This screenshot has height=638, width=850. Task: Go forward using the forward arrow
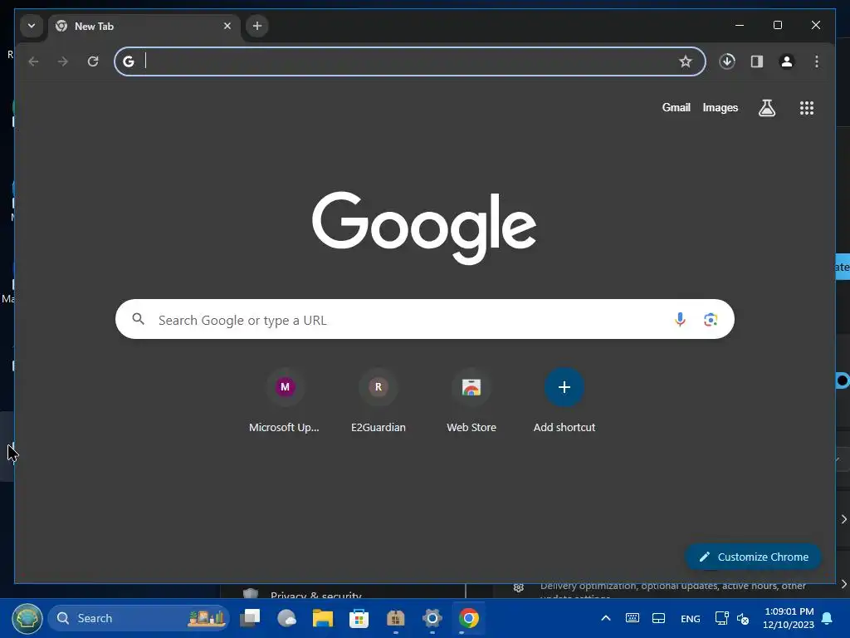tap(63, 61)
